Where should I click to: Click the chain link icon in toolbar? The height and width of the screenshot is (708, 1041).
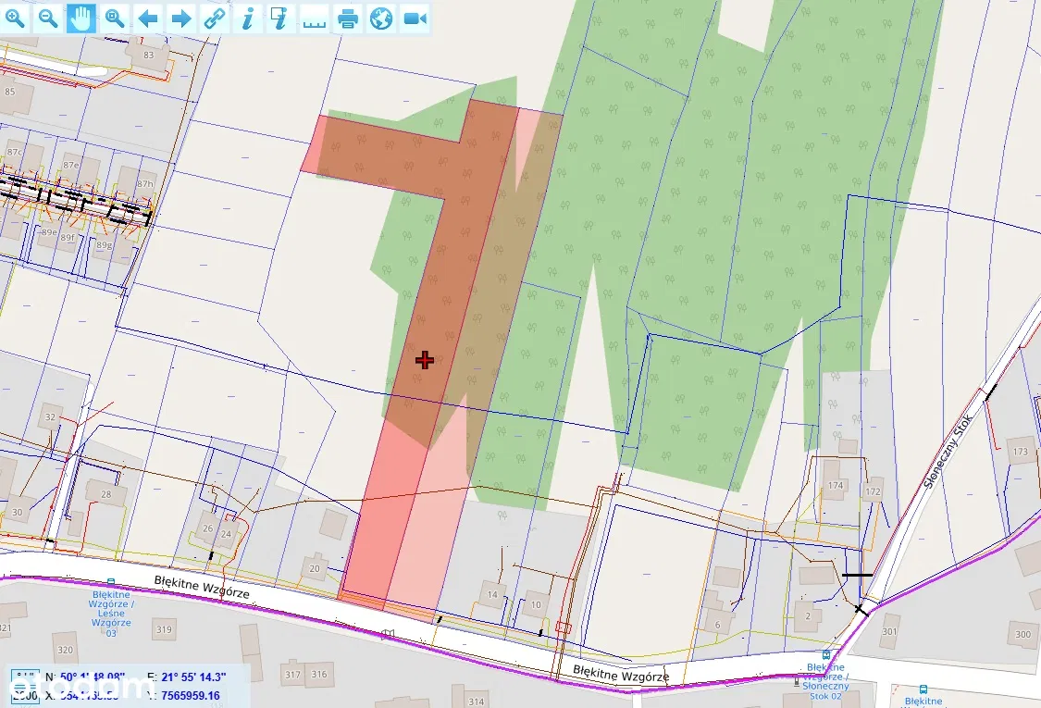(215, 18)
